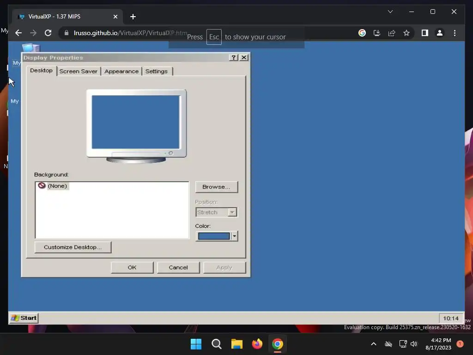Click the help question mark in Display Properties

[x=234, y=57]
